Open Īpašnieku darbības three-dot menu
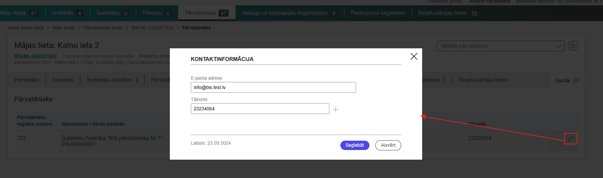Image resolution: width=603 pixels, height=178 pixels. [x=137, y=80]
